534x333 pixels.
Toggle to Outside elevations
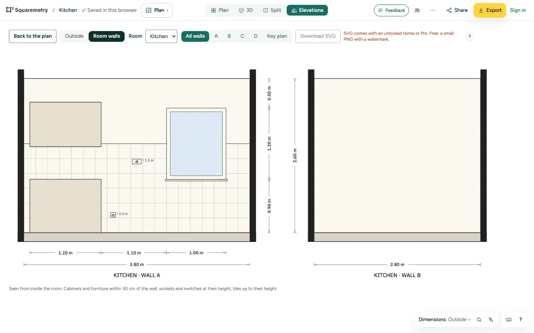click(x=74, y=36)
